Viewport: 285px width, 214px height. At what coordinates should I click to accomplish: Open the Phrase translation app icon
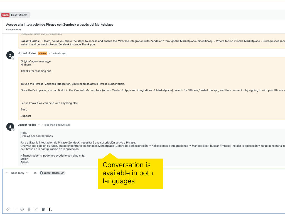pyautogui.click(x=50, y=209)
